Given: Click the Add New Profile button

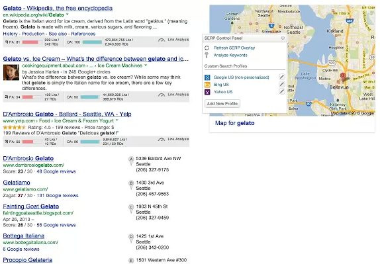Looking at the screenshot, I should 222,104.
